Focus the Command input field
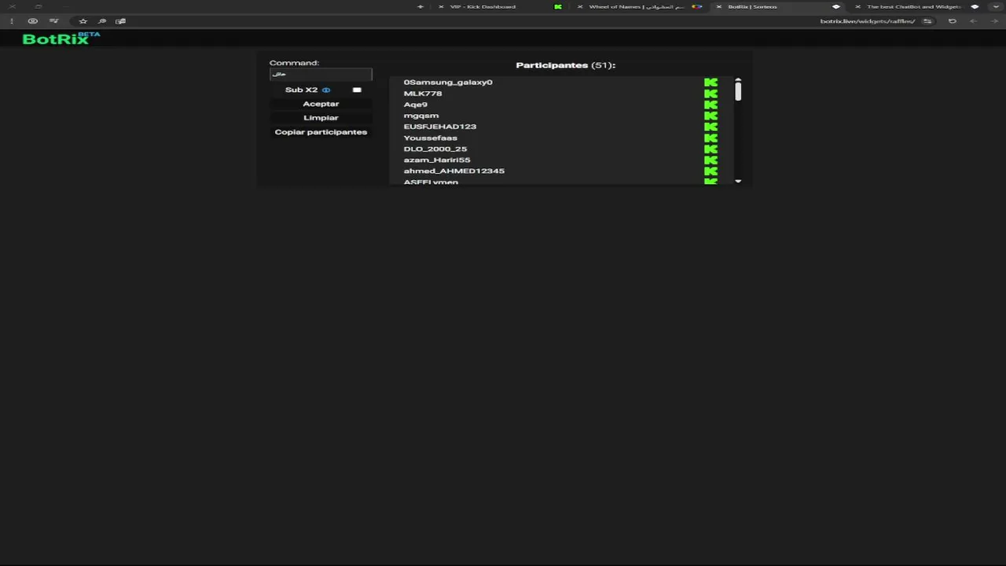 (x=321, y=74)
